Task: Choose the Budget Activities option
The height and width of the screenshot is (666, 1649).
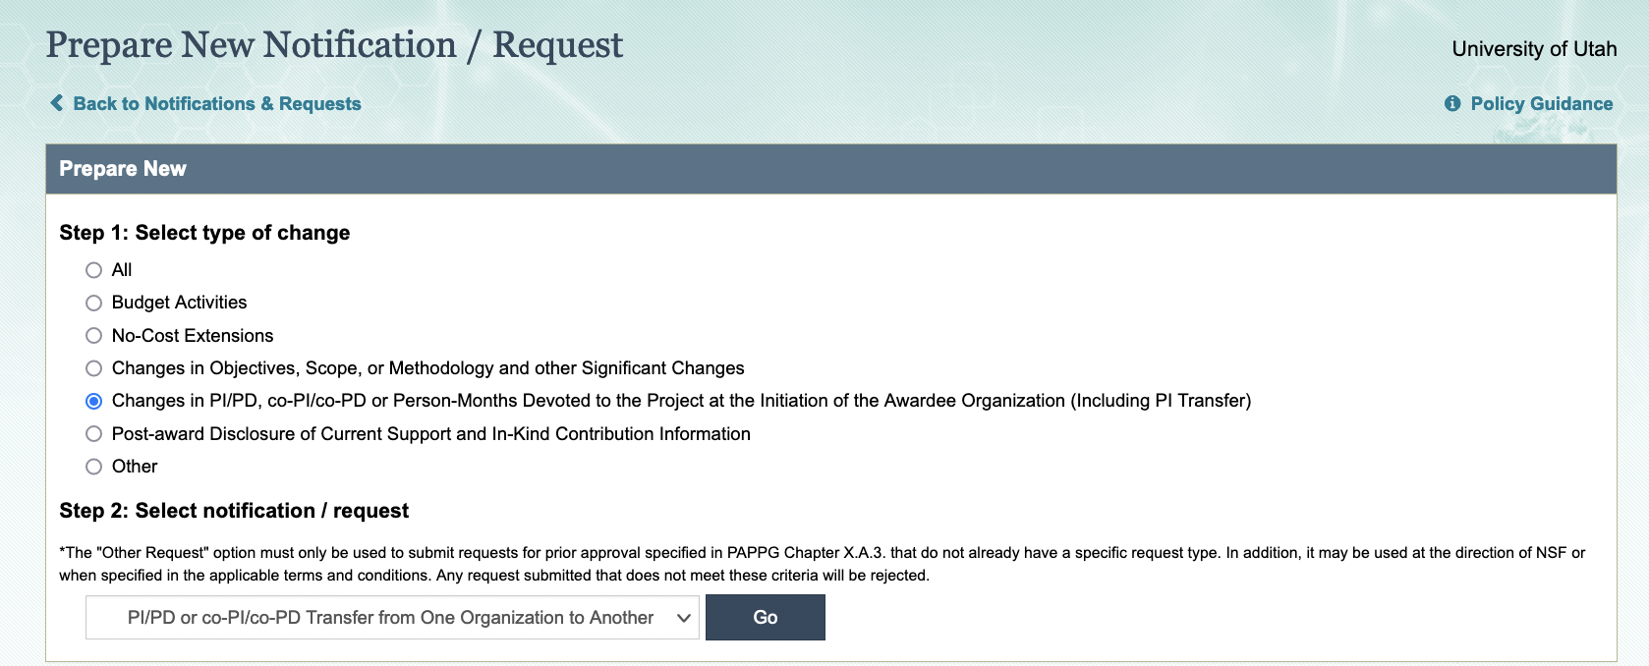Action: 94,303
